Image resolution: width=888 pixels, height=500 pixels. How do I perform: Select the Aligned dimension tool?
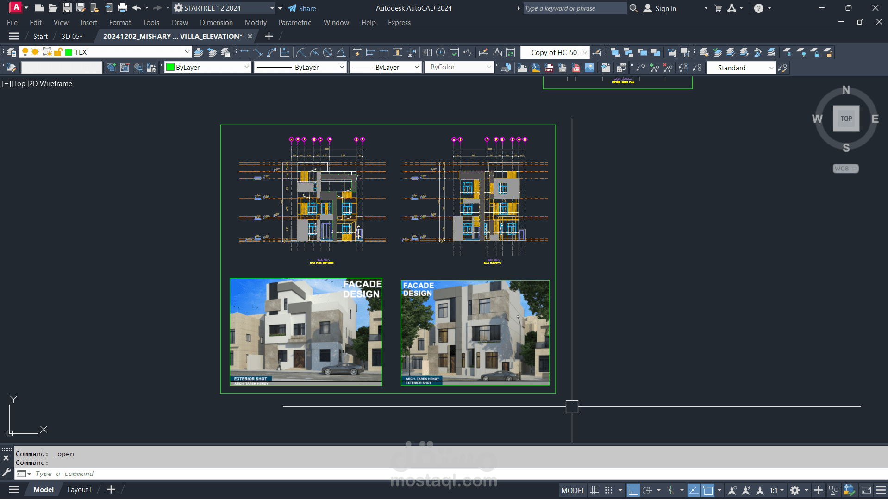258,52
